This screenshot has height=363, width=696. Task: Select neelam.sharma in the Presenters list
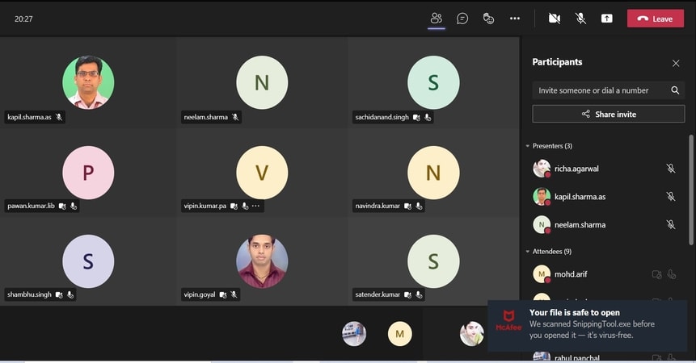(x=580, y=225)
